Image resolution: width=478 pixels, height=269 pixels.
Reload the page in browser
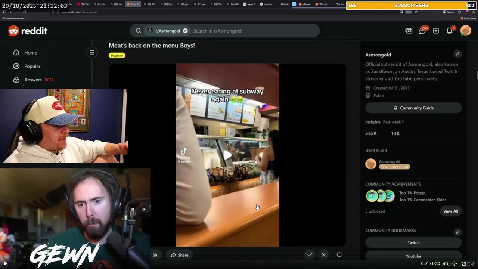point(25,12)
